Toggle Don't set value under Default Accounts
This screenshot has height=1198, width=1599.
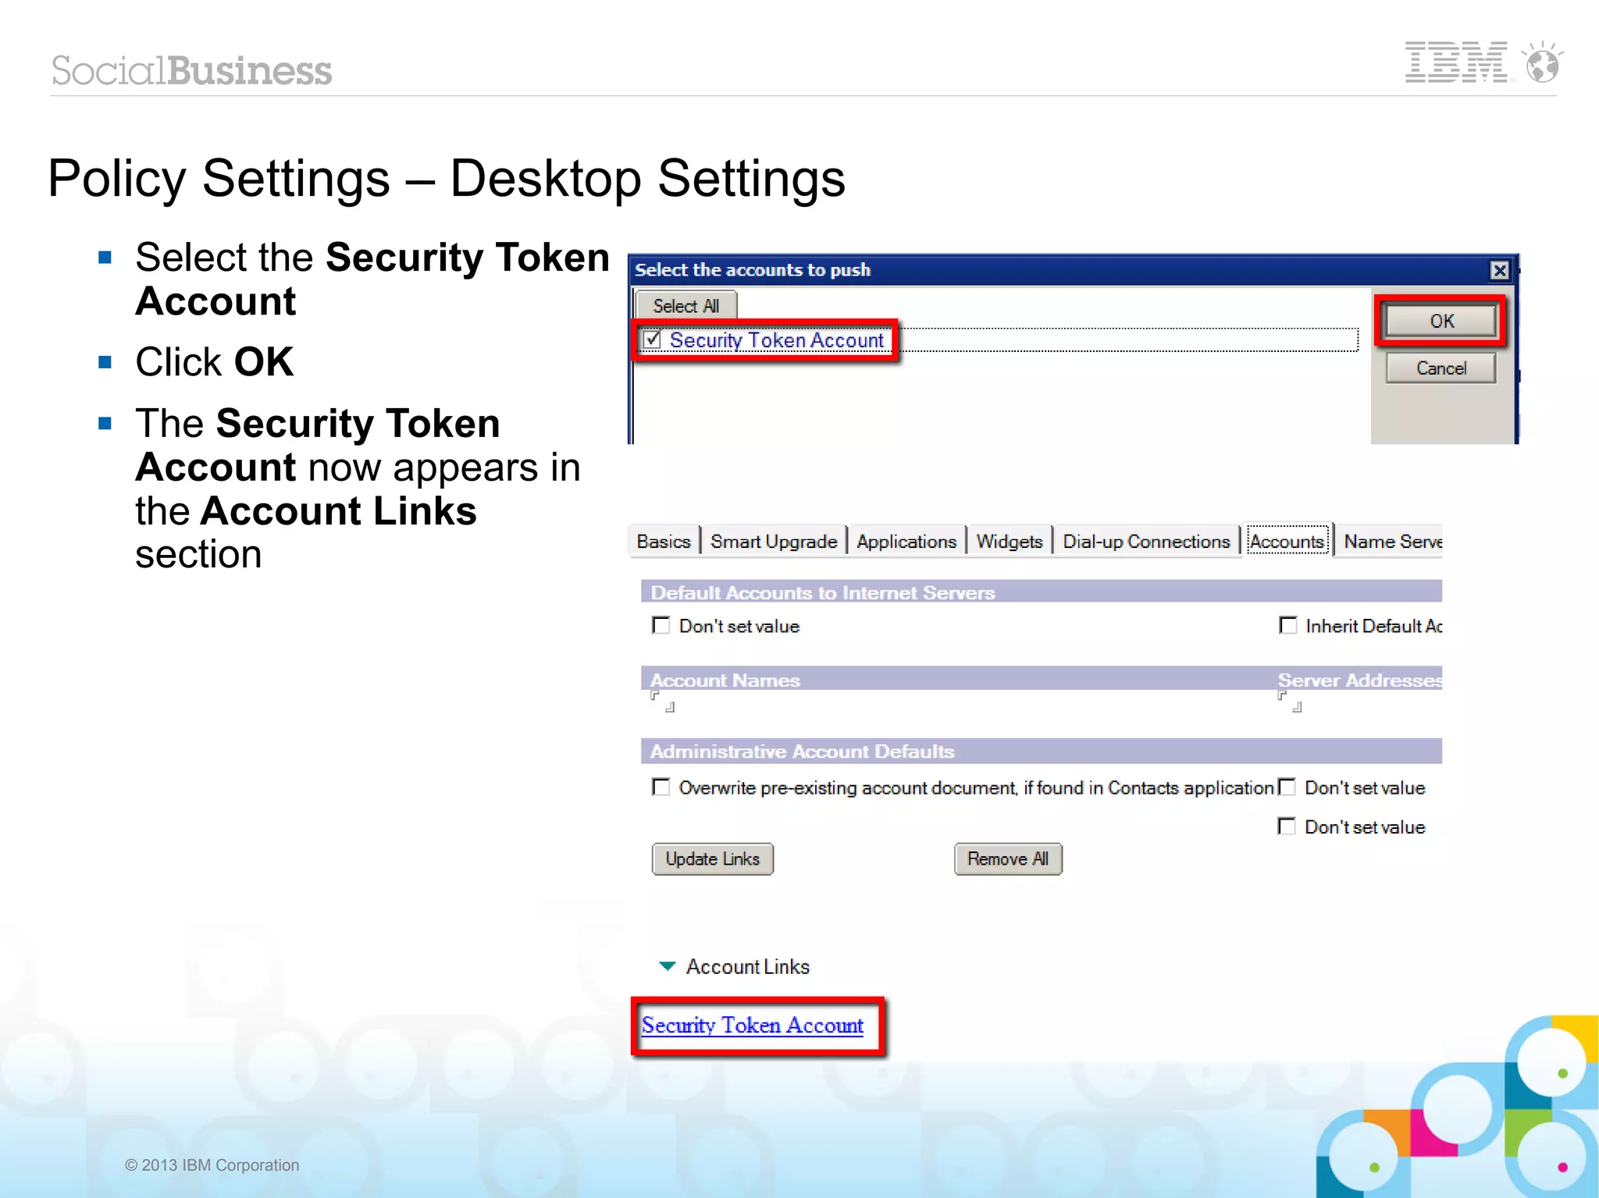click(661, 626)
